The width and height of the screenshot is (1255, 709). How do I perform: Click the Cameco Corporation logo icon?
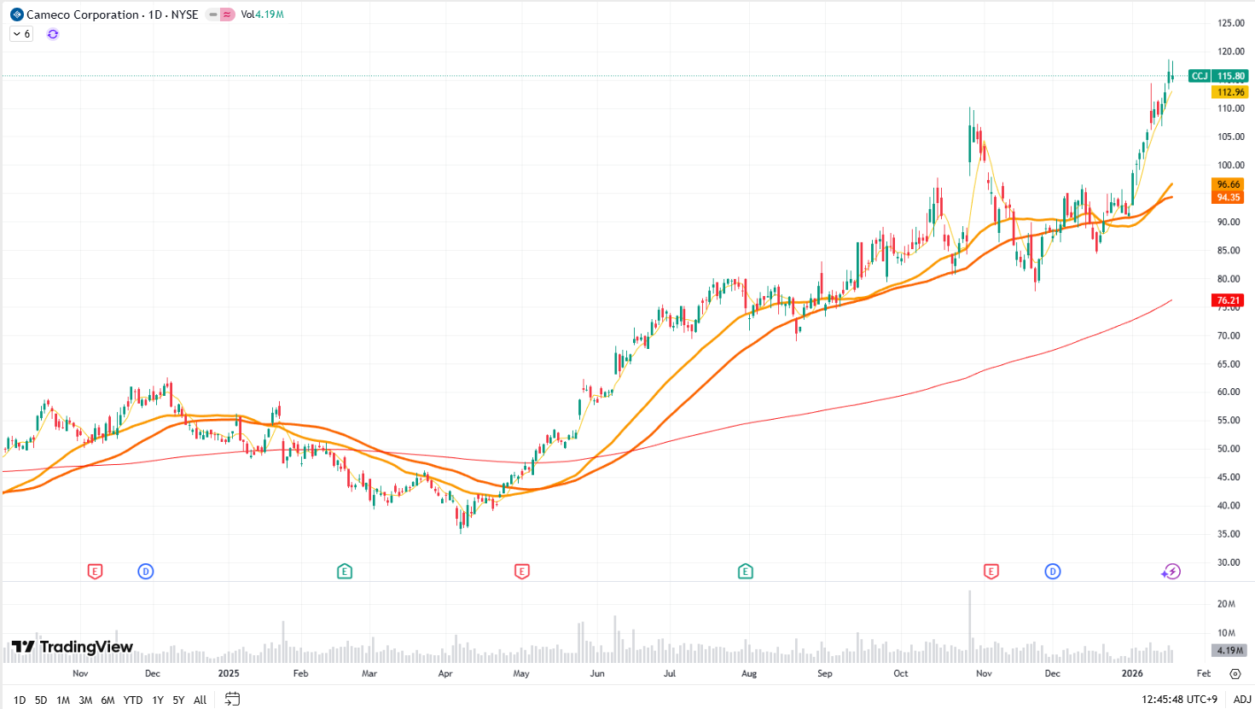(x=16, y=15)
